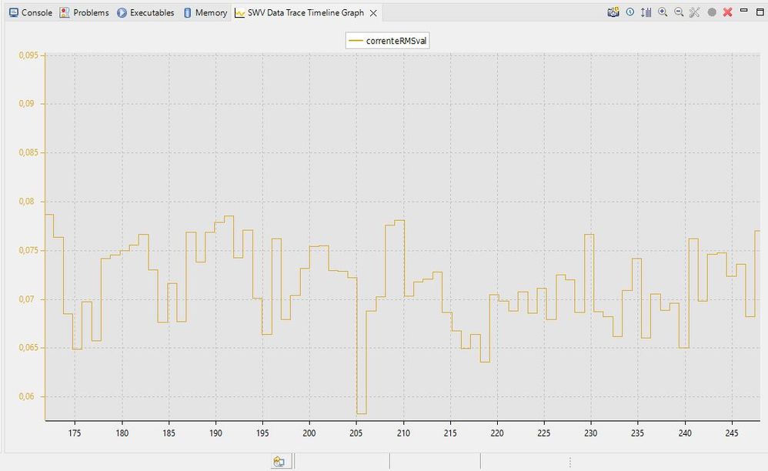Screen dimensions: 768x471
Task: Click the 225 time axis label
Action: pyautogui.click(x=543, y=433)
